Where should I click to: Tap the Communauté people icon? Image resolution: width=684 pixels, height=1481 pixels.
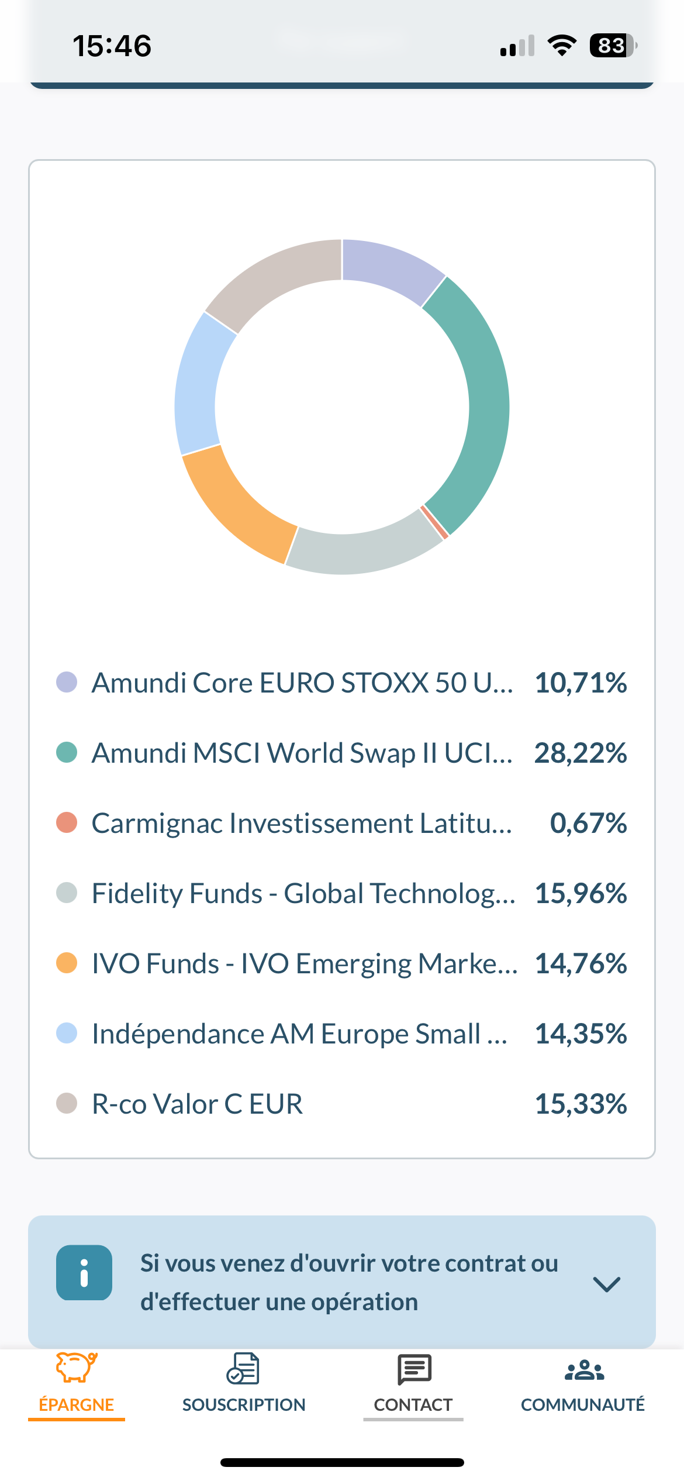click(x=583, y=1370)
